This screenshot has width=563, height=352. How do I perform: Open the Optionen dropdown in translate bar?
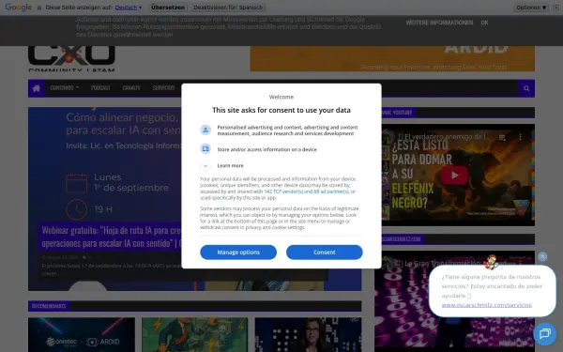[531, 8]
